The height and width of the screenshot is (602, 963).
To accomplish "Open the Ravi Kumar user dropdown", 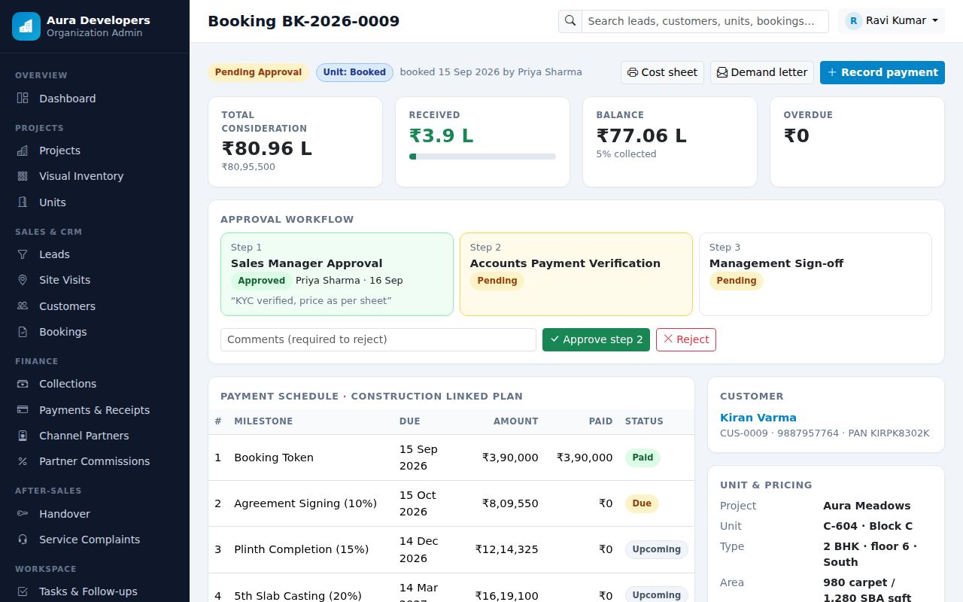I will tap(892, 21).
